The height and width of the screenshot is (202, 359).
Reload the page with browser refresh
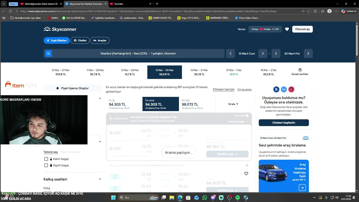click(10, 11)
